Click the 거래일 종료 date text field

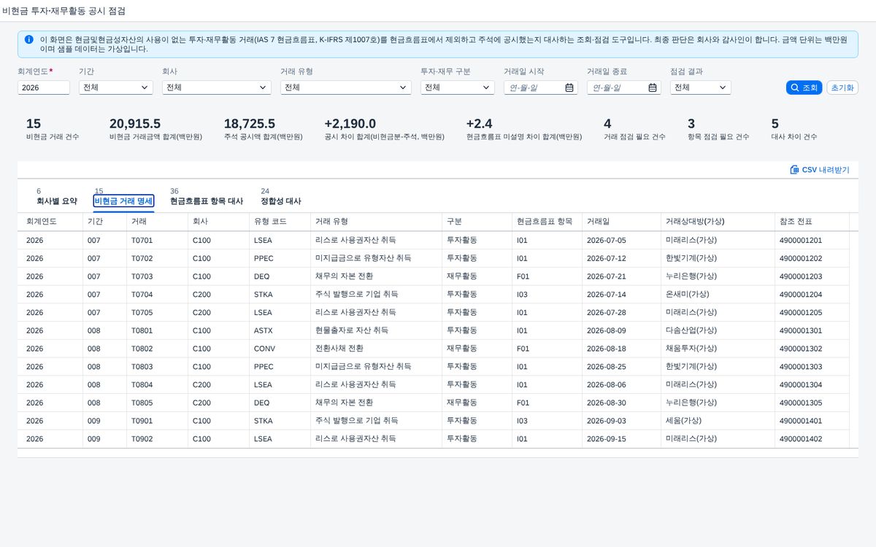pyautogui.click(x=618, y=88)
